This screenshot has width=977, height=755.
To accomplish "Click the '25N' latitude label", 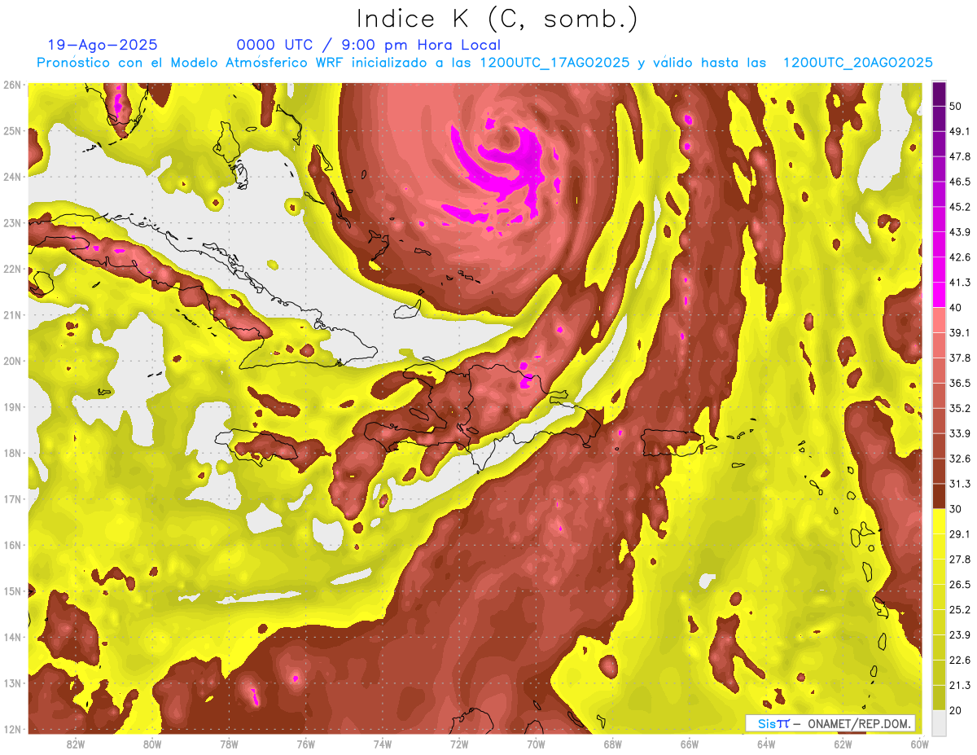I will (11, 130).
